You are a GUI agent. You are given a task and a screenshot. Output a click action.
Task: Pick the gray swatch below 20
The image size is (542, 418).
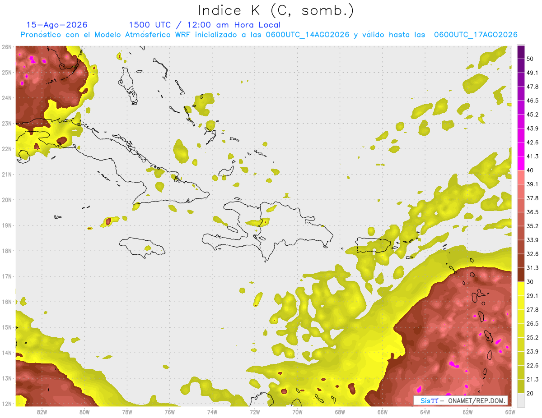coord(521,400)
